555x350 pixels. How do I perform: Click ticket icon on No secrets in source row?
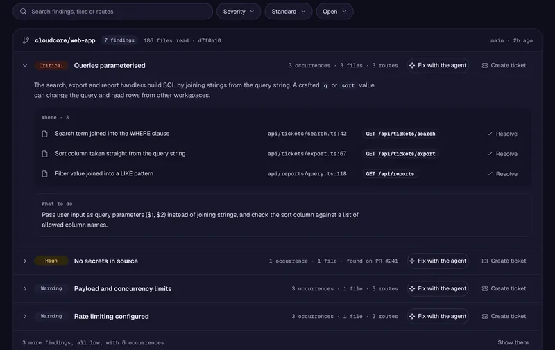(x=485, y=261)
